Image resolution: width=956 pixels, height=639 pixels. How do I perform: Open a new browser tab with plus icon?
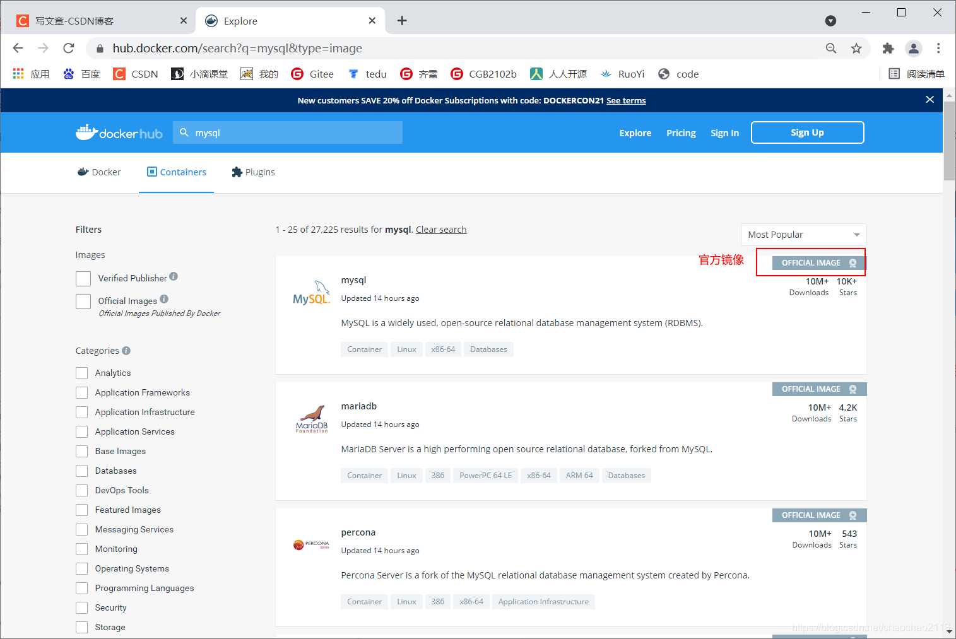point(402,21)
